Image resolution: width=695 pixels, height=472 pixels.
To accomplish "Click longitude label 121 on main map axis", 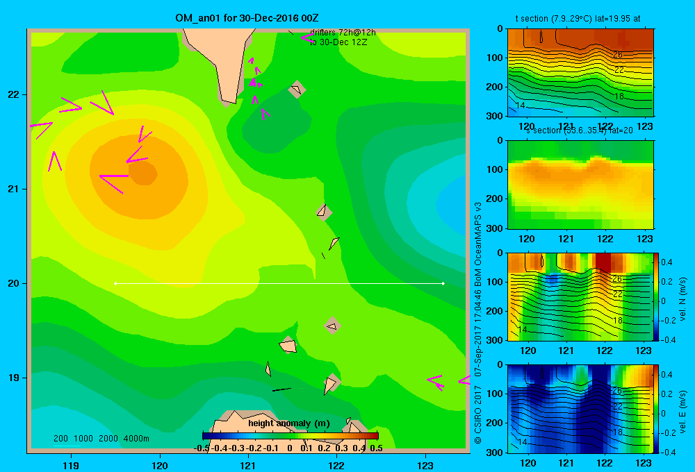I will pos(248,465).
